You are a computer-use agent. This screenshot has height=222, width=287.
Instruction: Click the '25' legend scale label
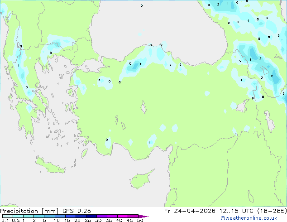tap(88, 220)
